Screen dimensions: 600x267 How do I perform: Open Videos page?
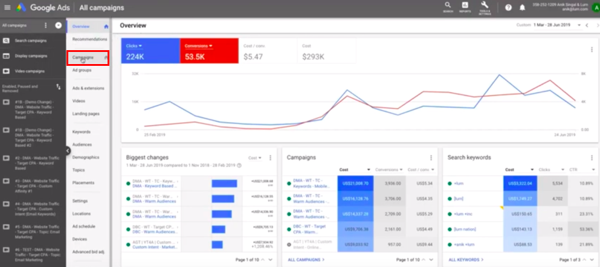tap(79, 101)
